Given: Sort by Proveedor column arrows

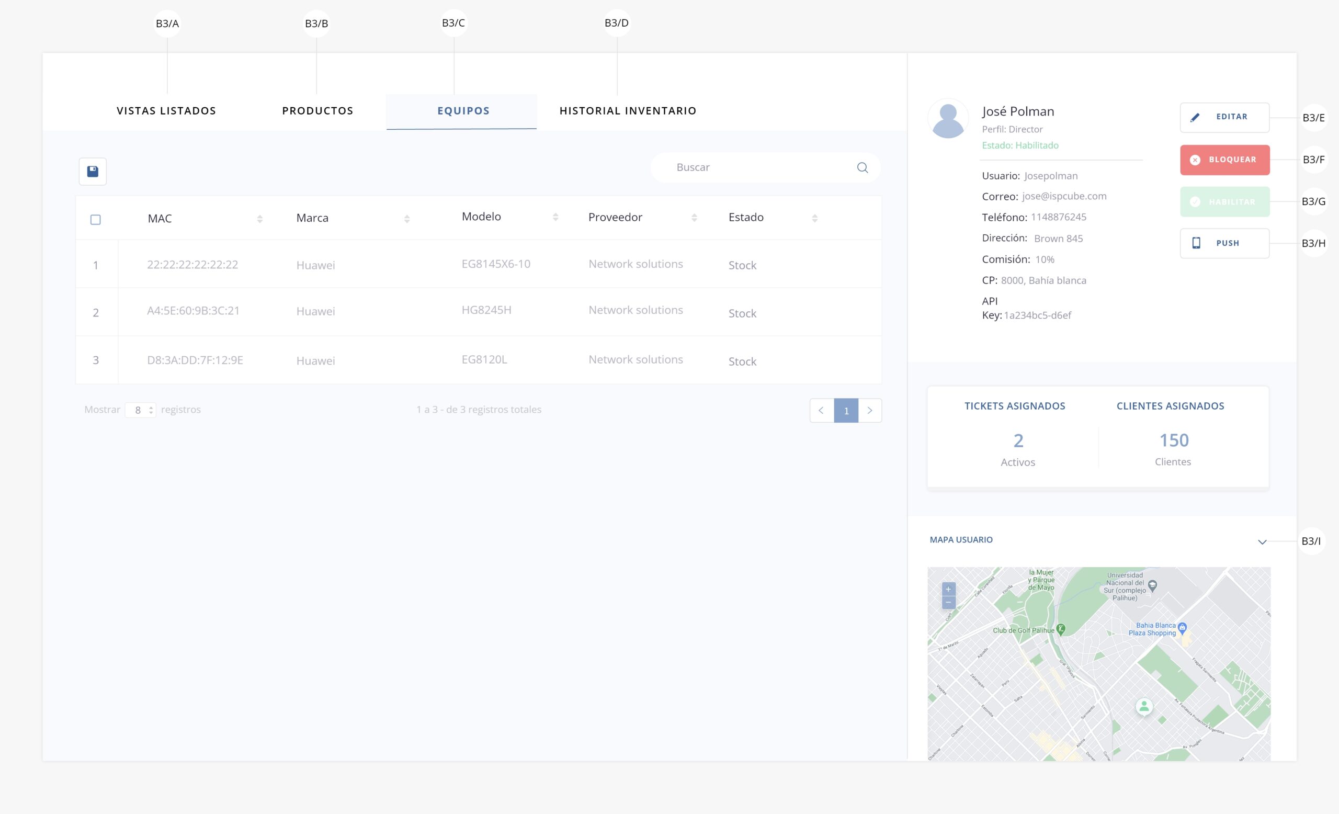Looking at the screenshot, I should (x=694, y=217).
